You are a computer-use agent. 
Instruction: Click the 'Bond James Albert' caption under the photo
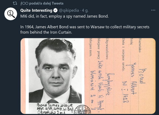pyautogui.click(x=55, y=105)
